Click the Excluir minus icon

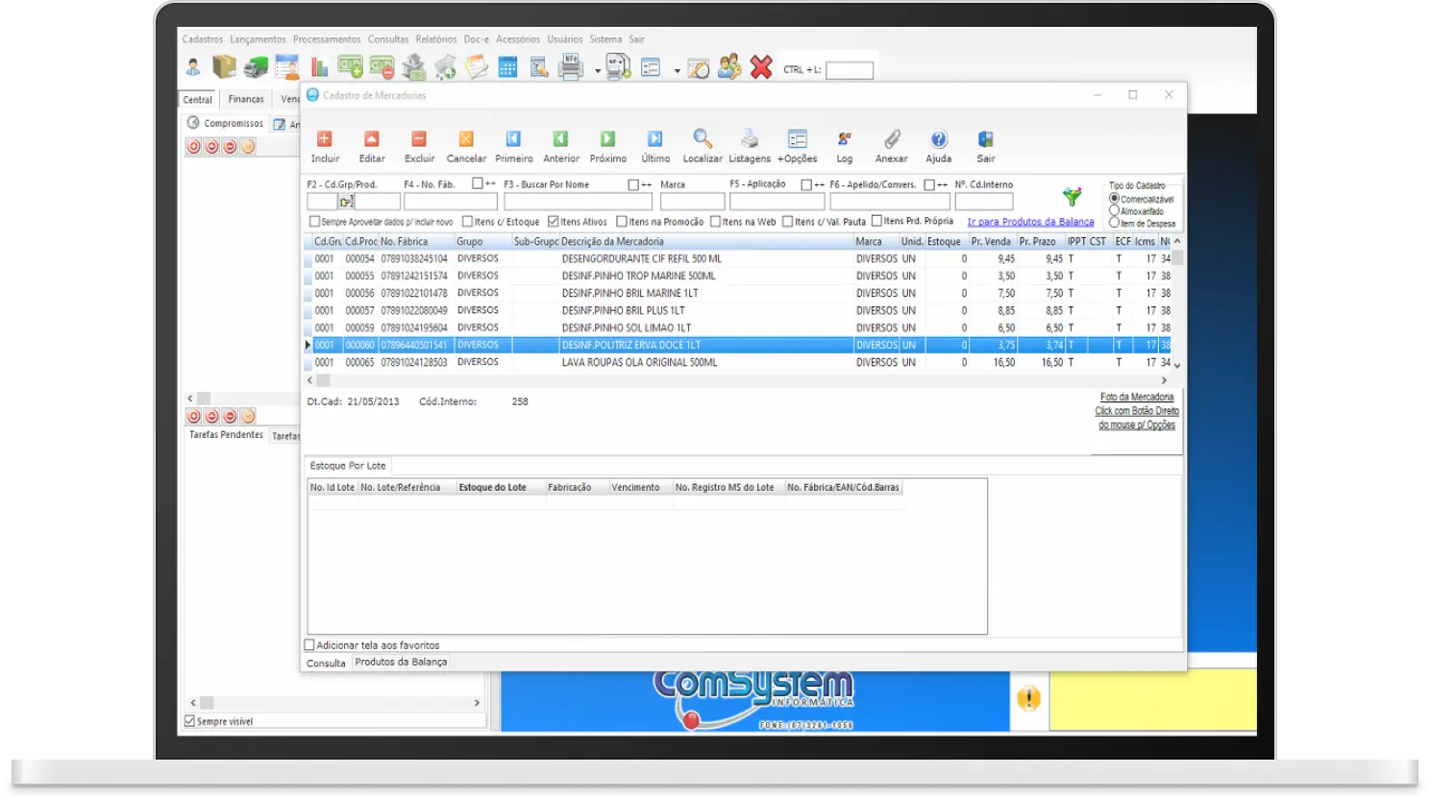tap(419, 139)
